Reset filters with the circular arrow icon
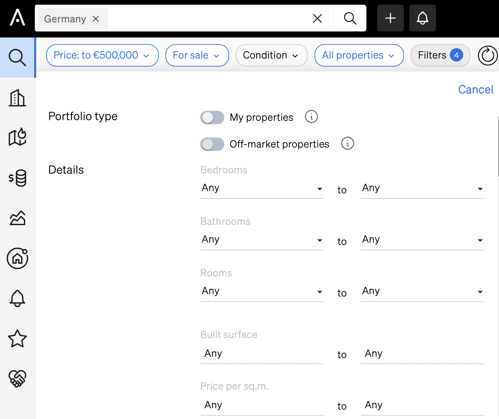This screenshot has height=419, width=499. pos(487,55)
